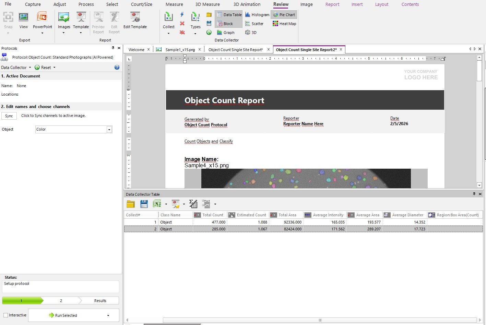Enable the Interactive checkbox

click(6, 315)
